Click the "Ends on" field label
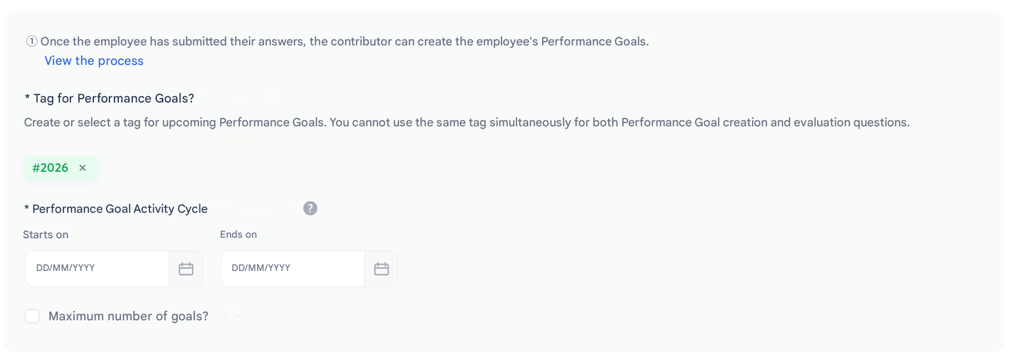Image resolution: width=1012 pixels, height=358 pixels. (x=238, y=235)
